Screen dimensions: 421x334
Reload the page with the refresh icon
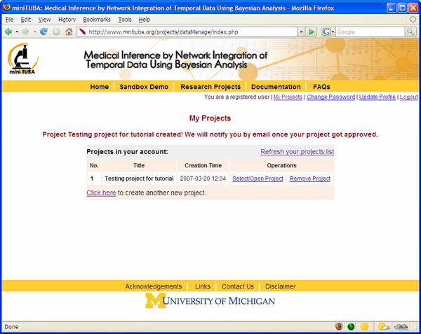click(44, 32)
